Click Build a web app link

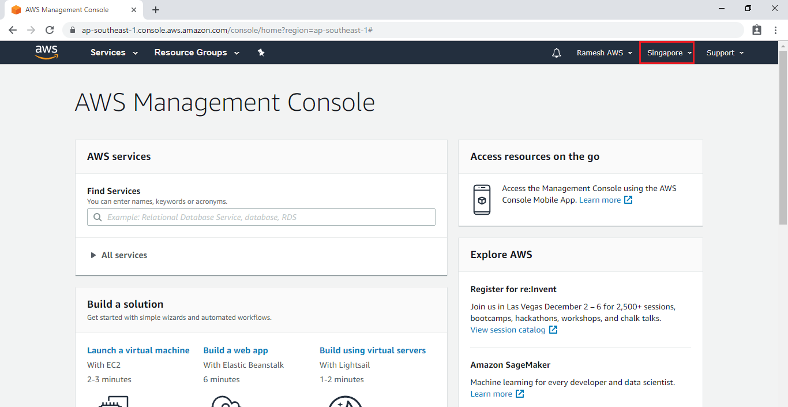coord(235,350)
